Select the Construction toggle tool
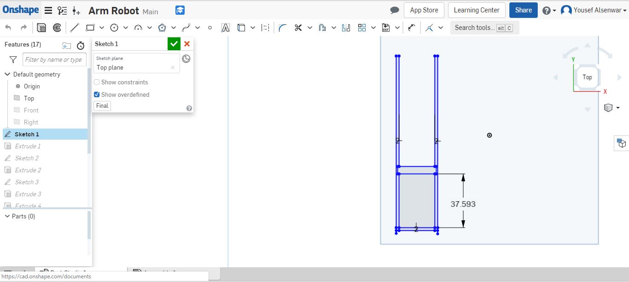The height and width of the screenshot is (282, 629). tap(265, 28)
